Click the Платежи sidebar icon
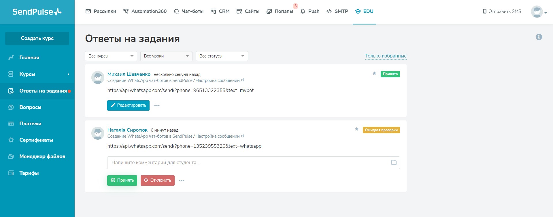 tap(11, 124)
